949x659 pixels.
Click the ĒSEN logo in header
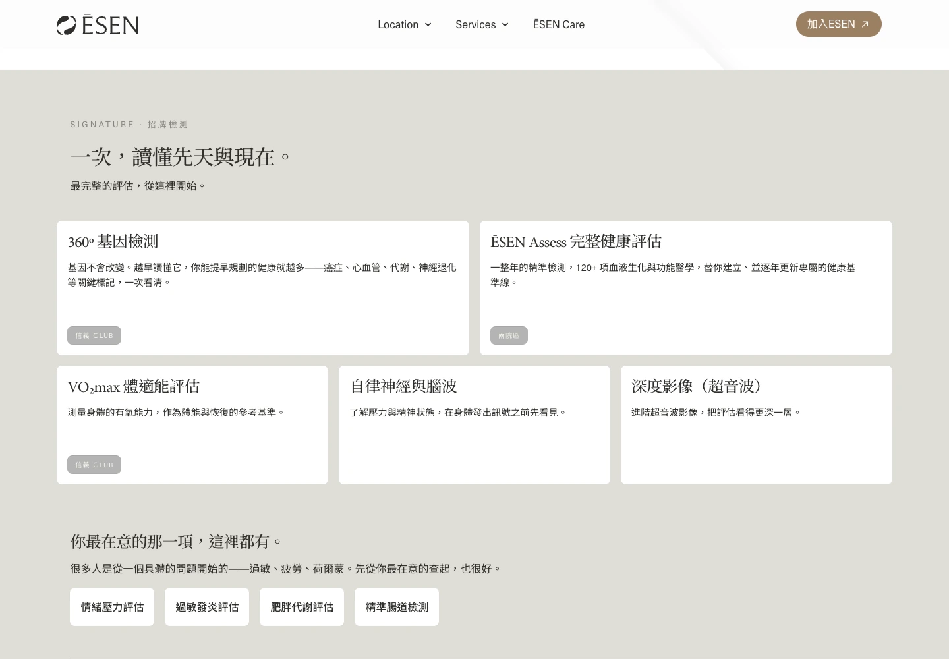click(98, 24)
